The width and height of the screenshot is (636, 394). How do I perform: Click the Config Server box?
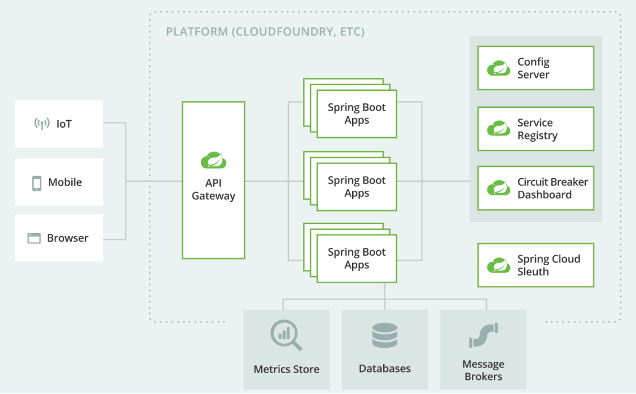click(x=536, y=68)
